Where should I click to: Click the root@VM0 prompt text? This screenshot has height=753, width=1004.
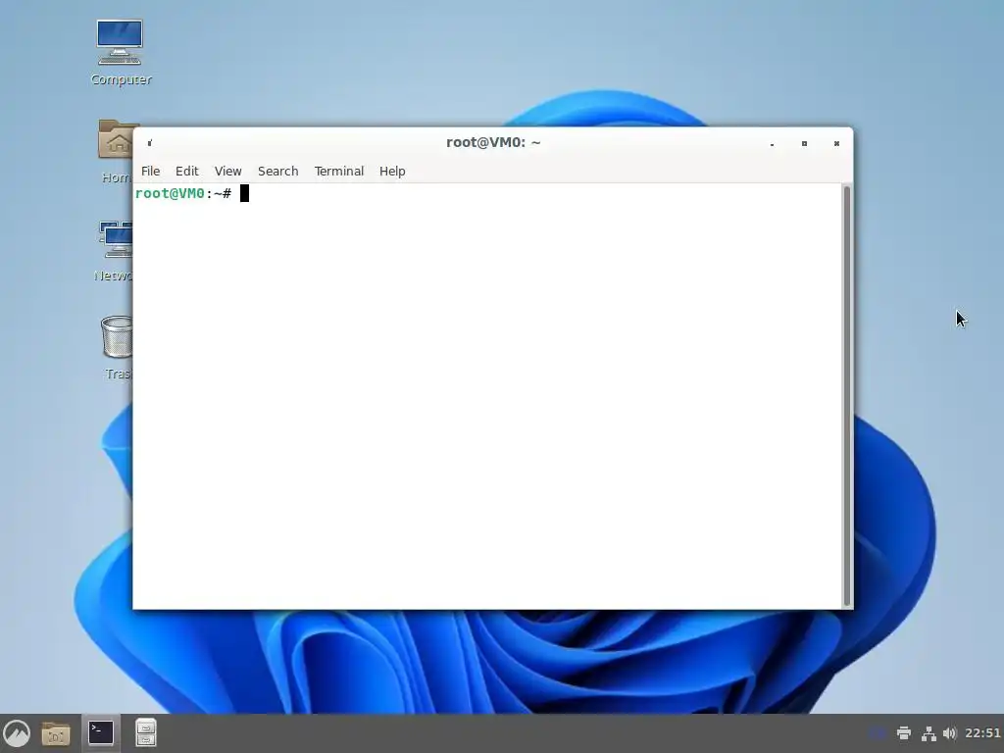tap(183, 193)
